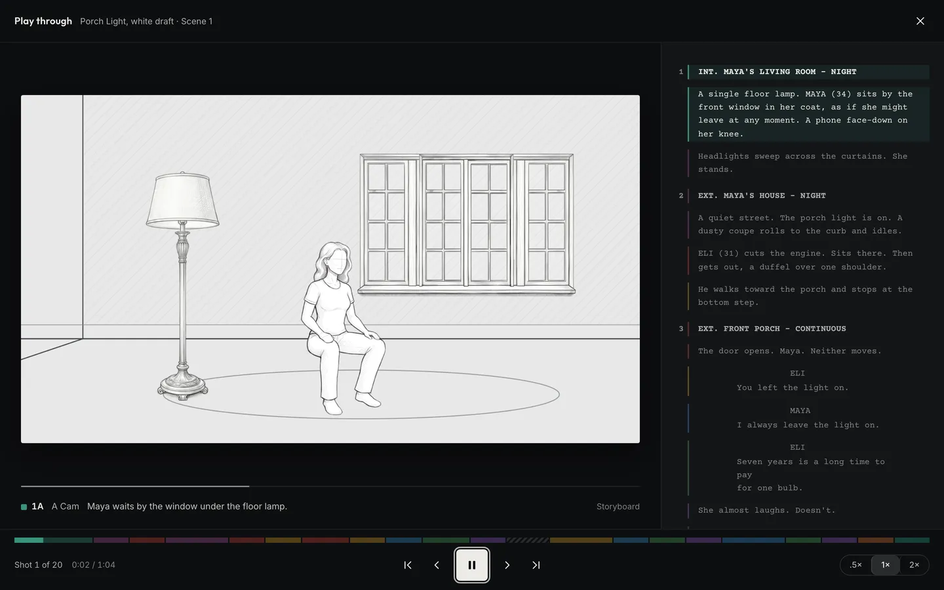Close the Play through view
944x590 pixels.
click(920, 21)
